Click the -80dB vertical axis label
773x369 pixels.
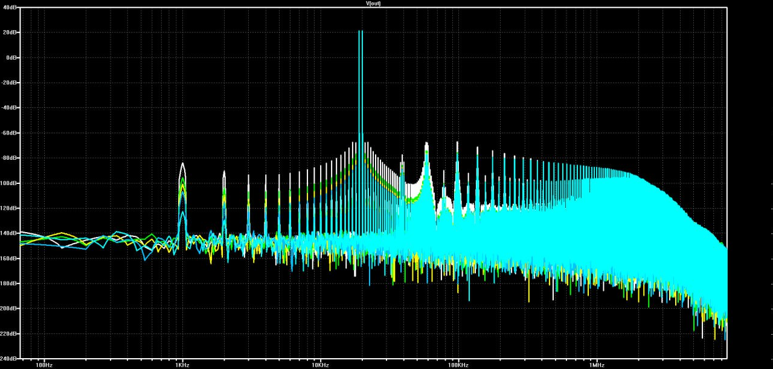(9, 158)
